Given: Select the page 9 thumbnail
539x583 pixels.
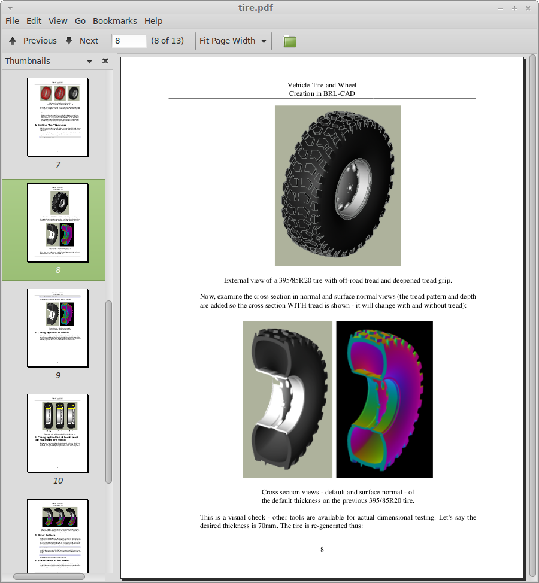Looking at the screenshot, I should tap(57, 328).
